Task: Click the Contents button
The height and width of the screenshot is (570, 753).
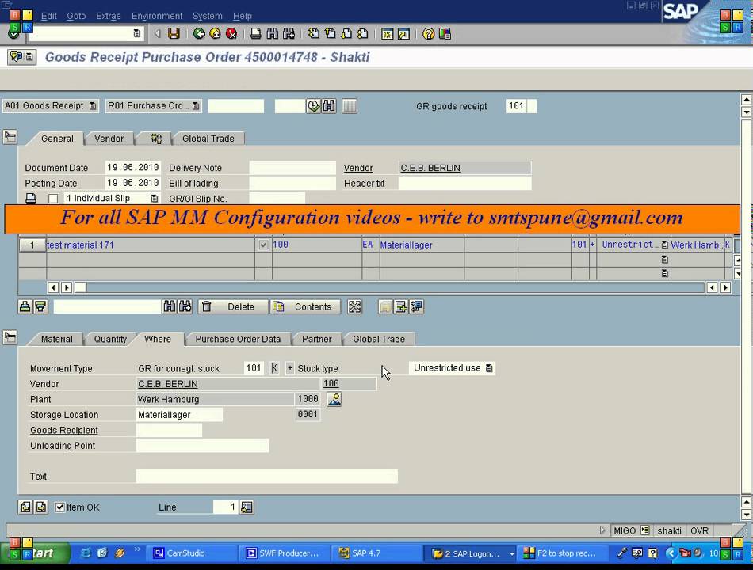Action: pos(305,306)
